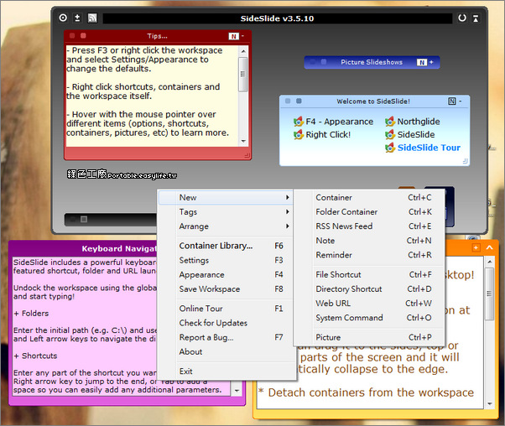This screenshot has height=426, width=505.
Task: Open the F4 - Appearance shortcut
Action: [333, 122]
